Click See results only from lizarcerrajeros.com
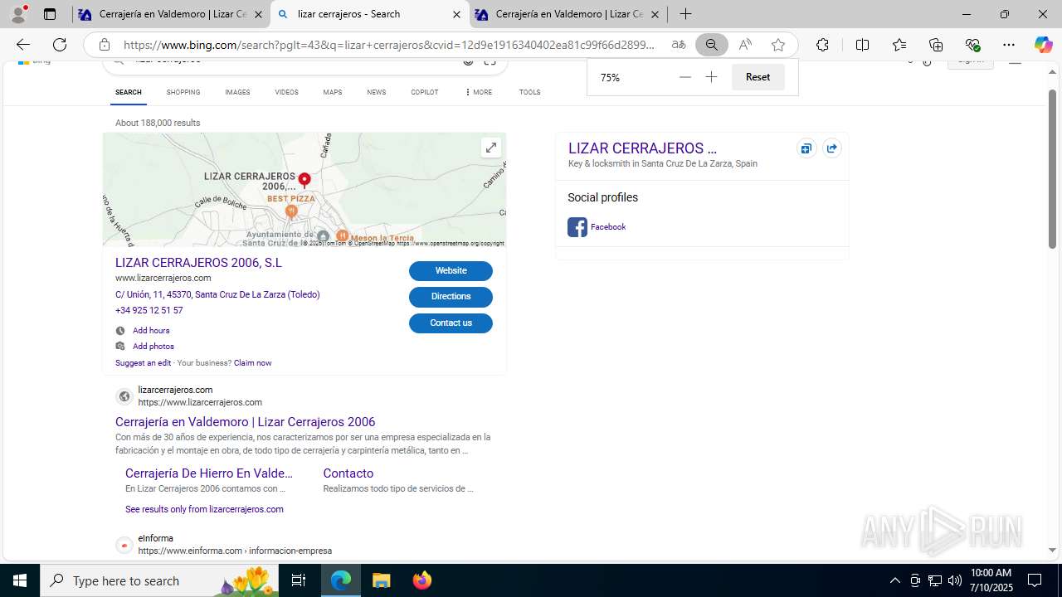Screen dimensions: 1062x597 coord(204,509)
